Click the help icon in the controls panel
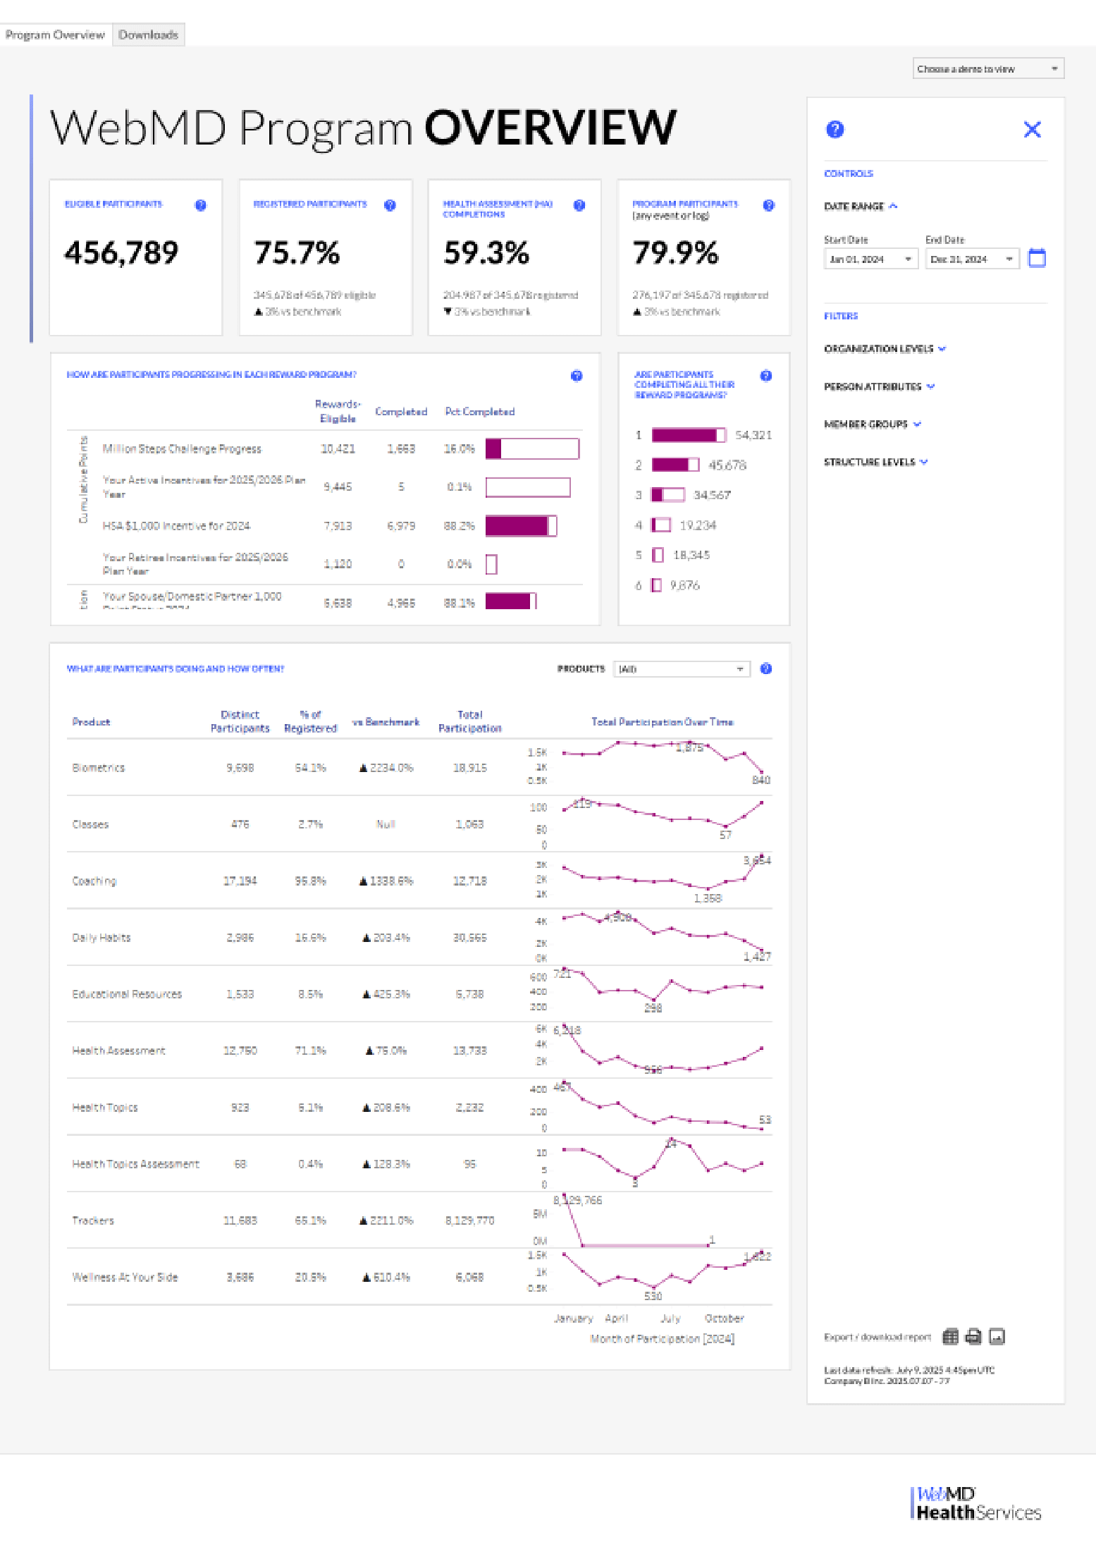 click(835, 129)
